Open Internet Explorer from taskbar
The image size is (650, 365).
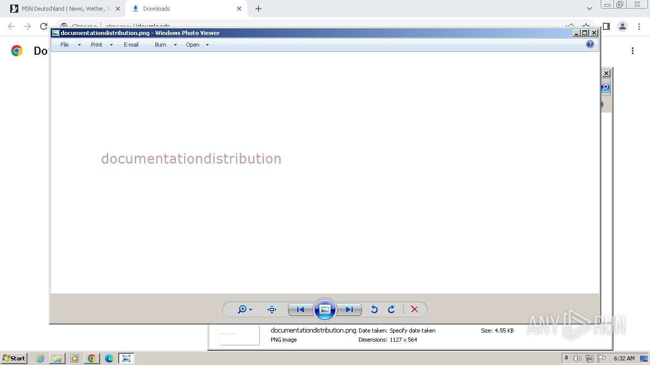tap(40, 358)
